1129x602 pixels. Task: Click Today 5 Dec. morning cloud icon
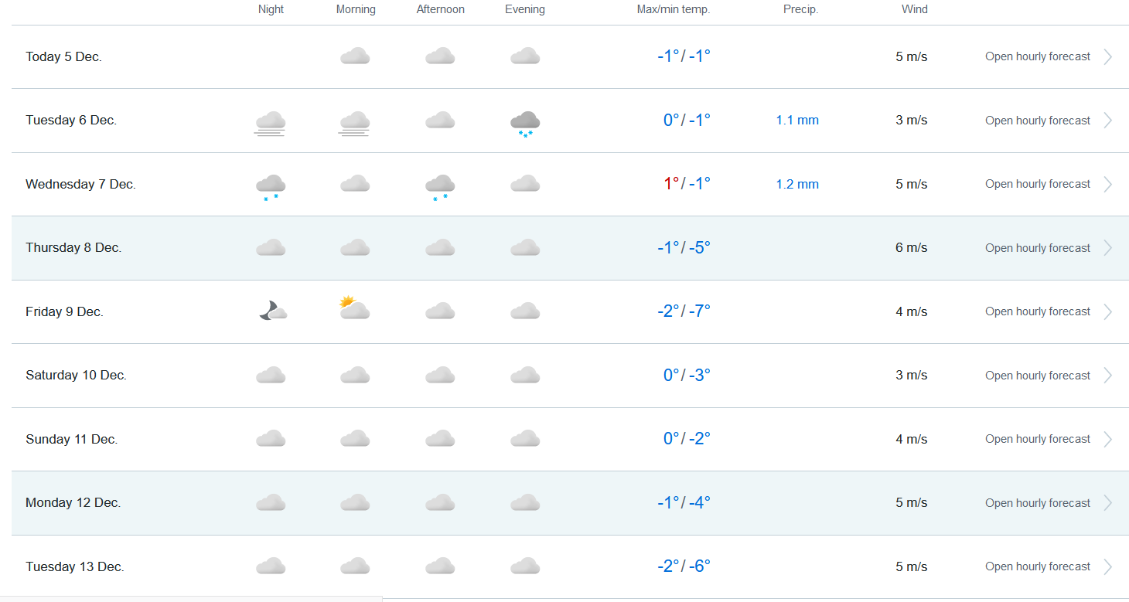tap(355, 56)
